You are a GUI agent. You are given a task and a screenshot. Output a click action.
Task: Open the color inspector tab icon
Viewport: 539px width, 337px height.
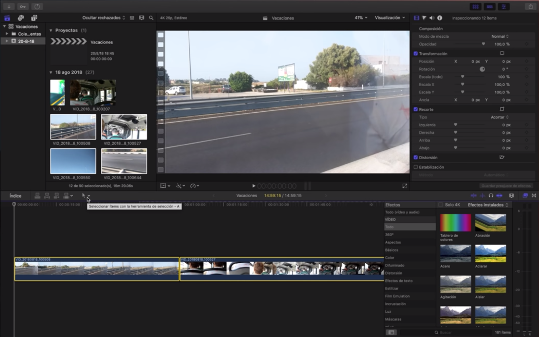424,18
